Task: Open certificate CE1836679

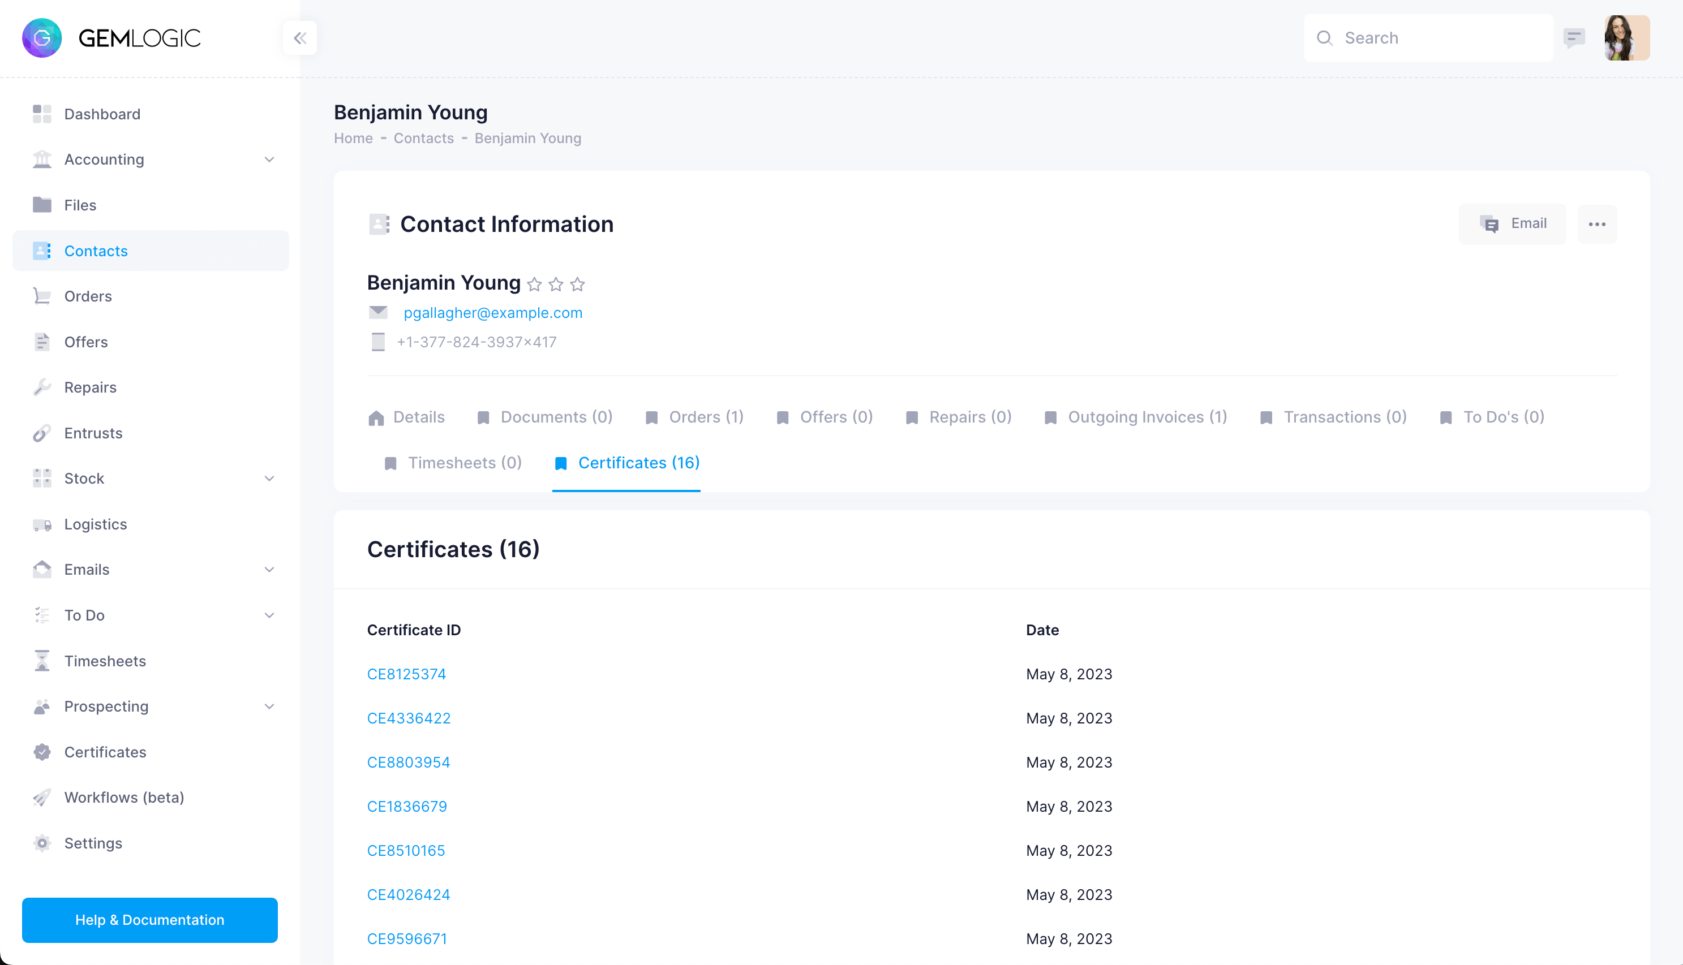Action: (407, 807)
